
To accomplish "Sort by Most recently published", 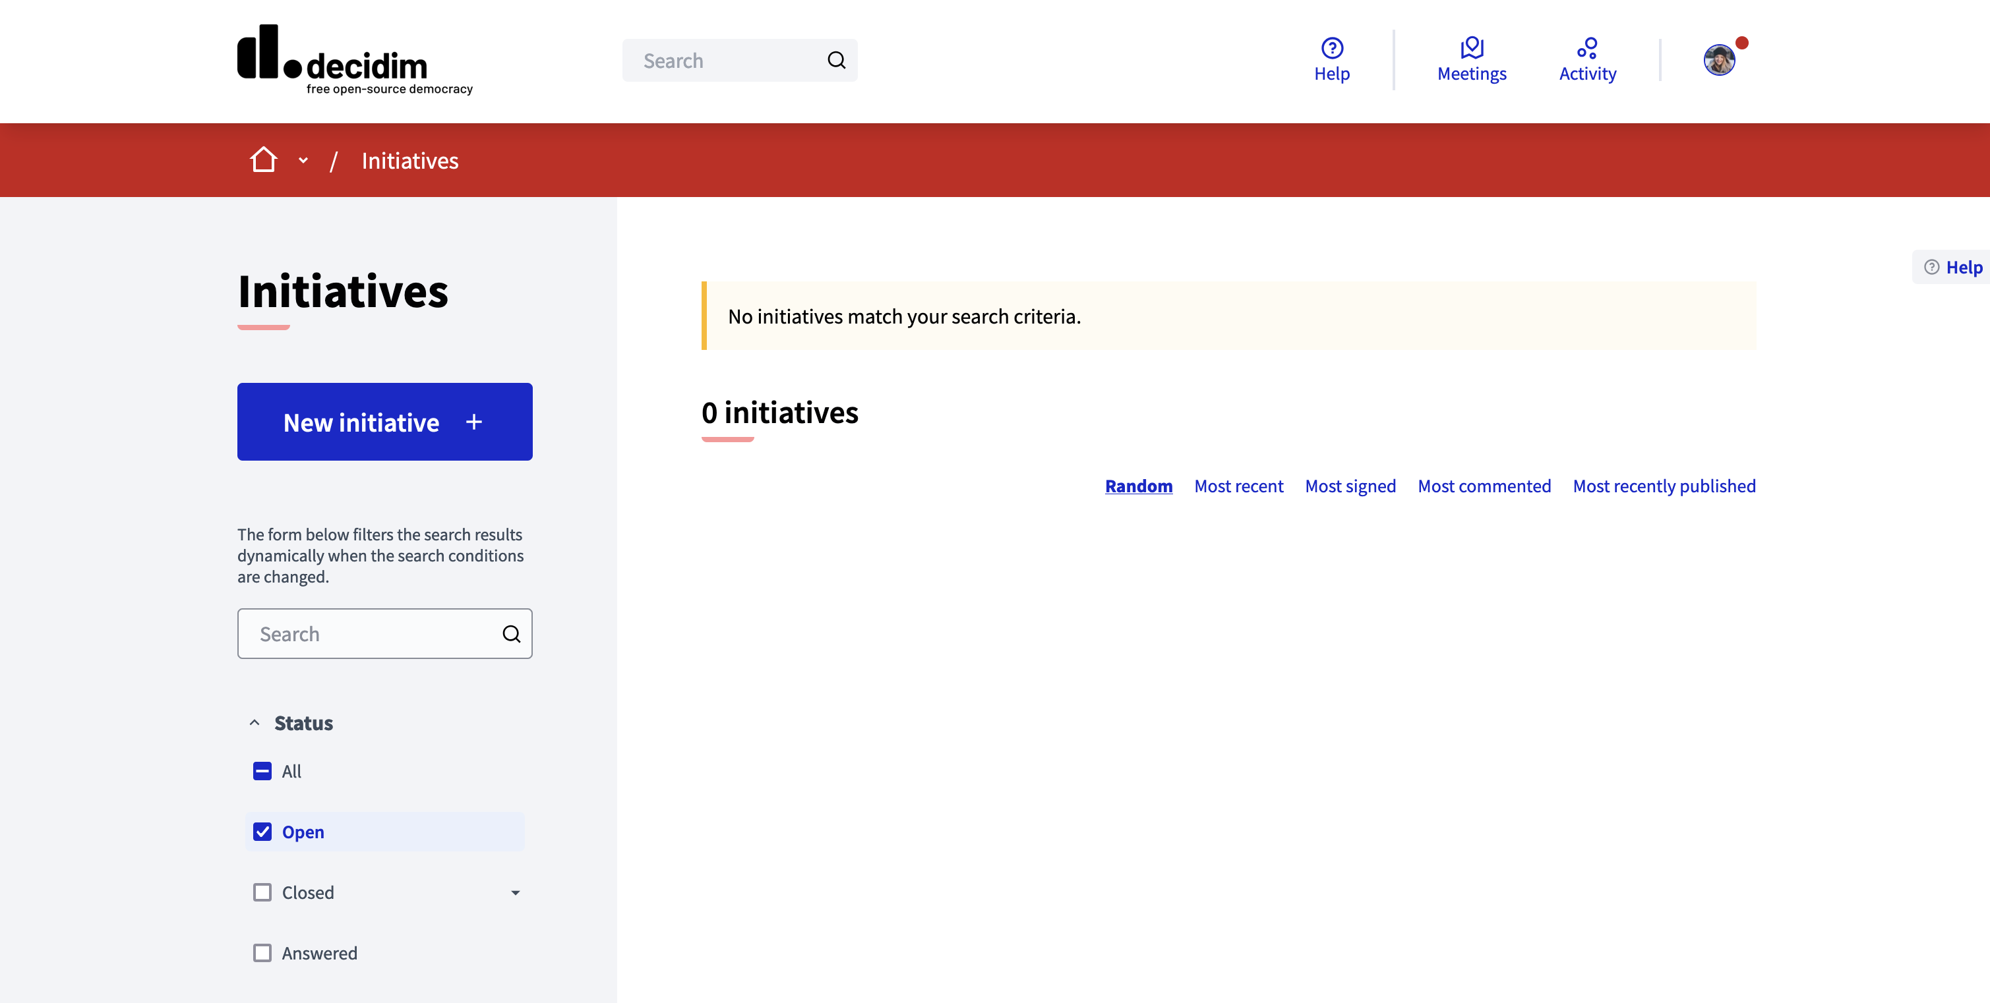I will click(x=1664, y=486).
